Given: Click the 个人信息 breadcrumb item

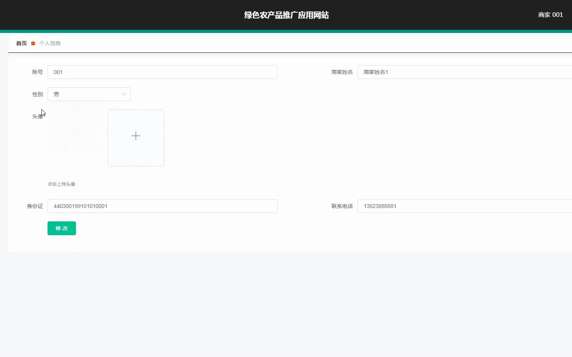Looking at the screenshot, I should point(50,43).
